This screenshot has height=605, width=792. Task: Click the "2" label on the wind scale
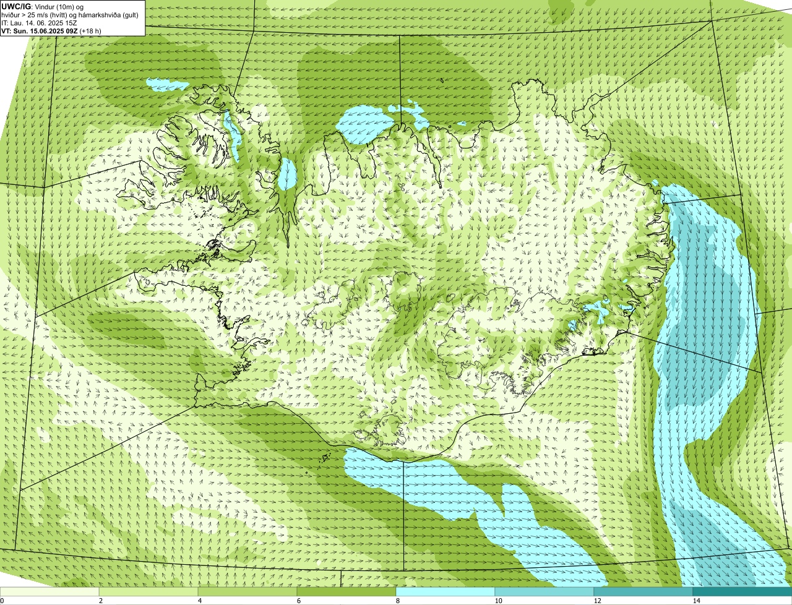[100, 601]
